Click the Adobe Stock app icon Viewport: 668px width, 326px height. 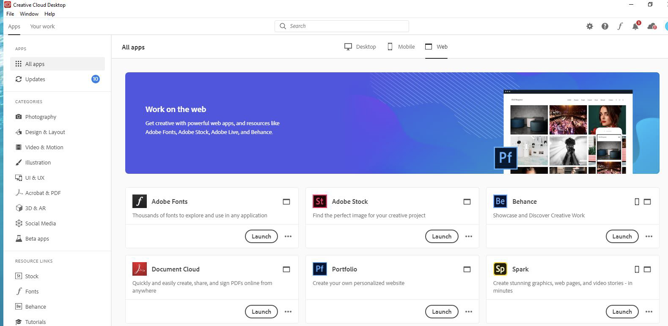click(x=319, y=201)
